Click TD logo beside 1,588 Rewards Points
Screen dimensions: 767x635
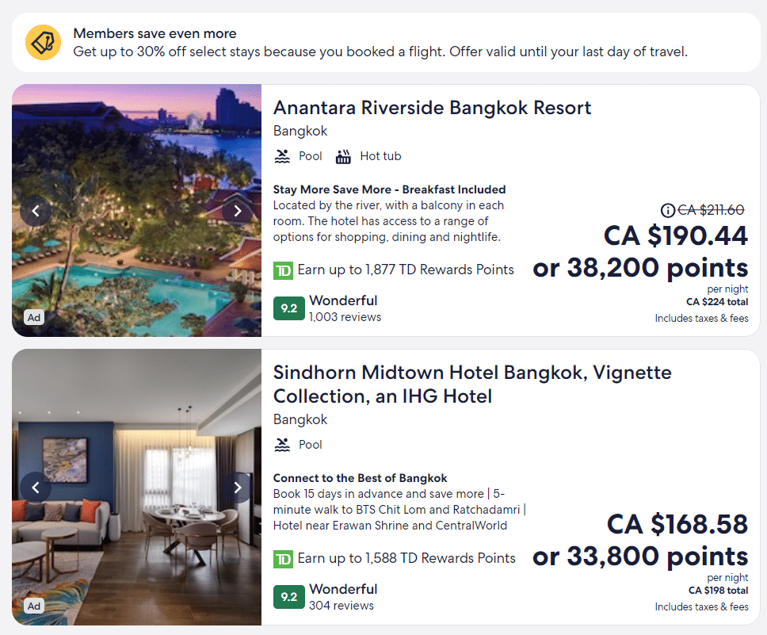(x=283, y=559)
